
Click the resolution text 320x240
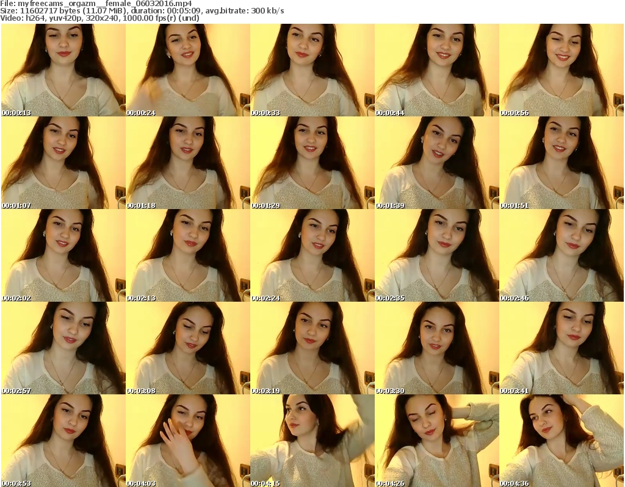click(x=103, y=18)
